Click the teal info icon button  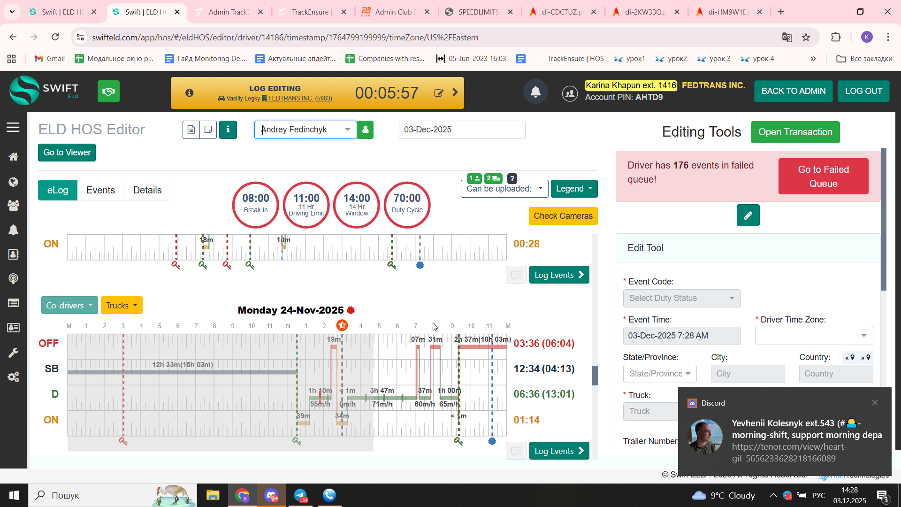[228, 130]
